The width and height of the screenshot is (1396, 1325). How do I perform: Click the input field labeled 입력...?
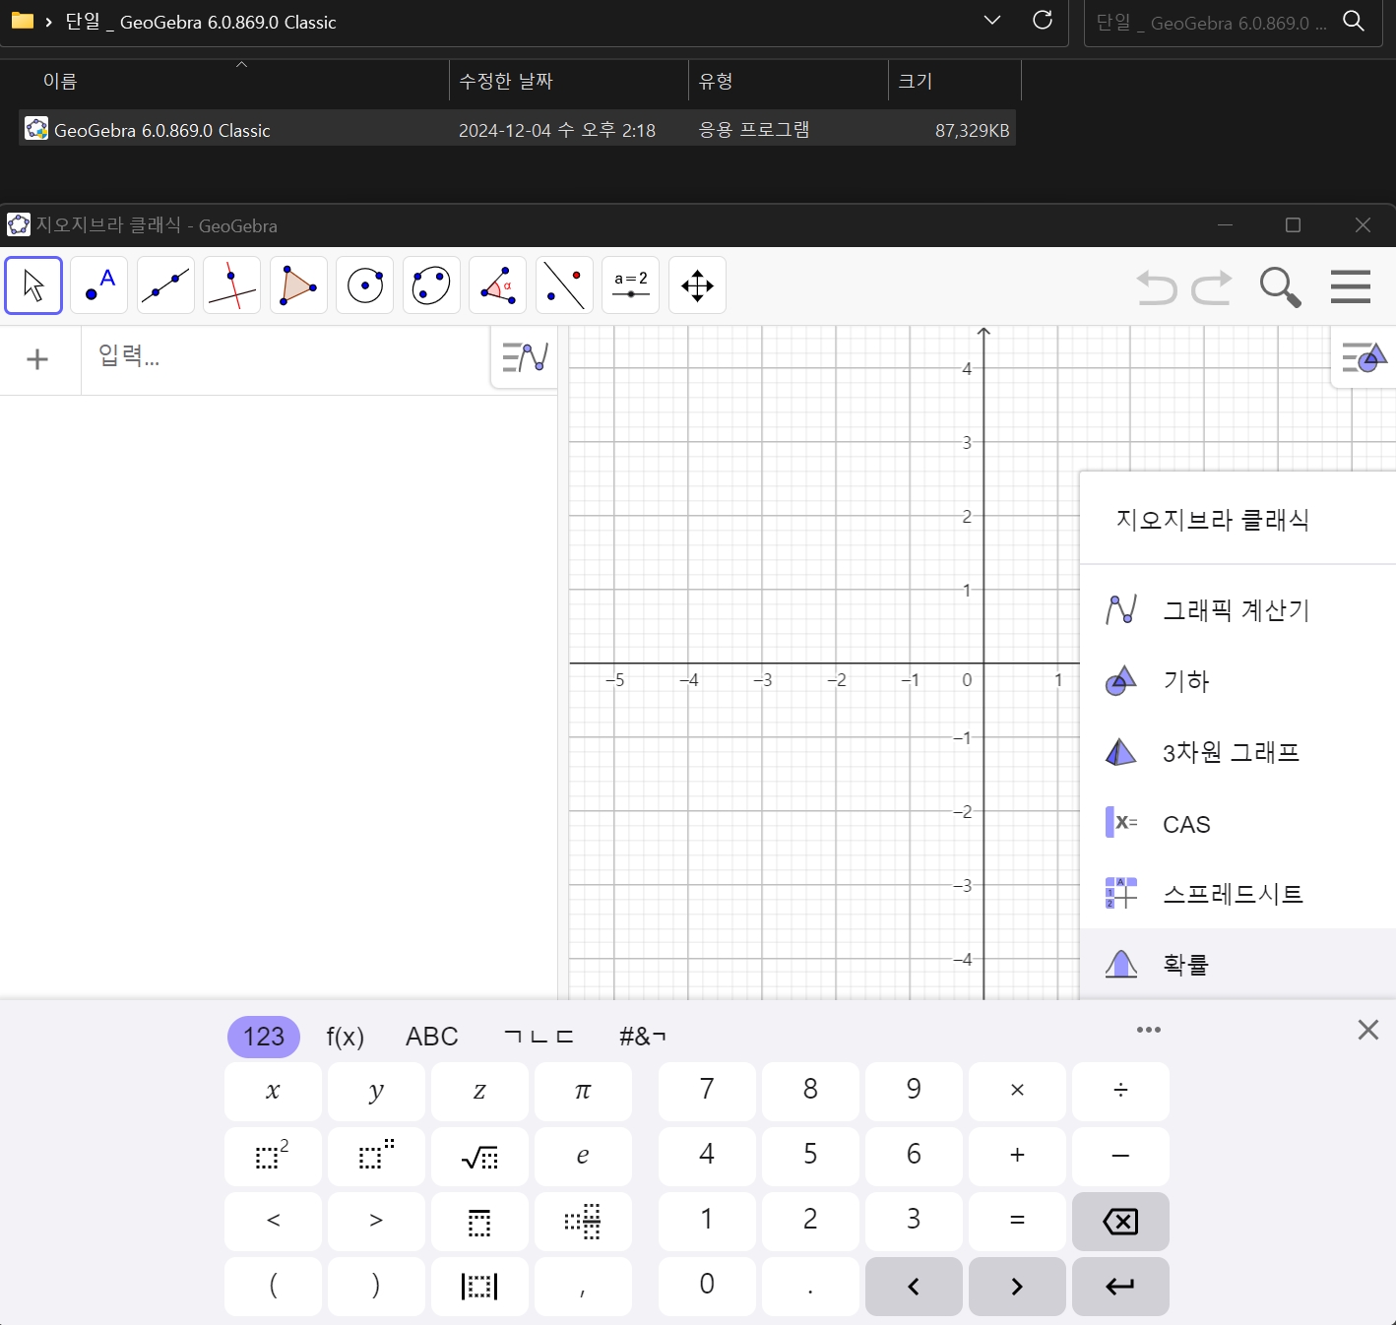(286, 357)
